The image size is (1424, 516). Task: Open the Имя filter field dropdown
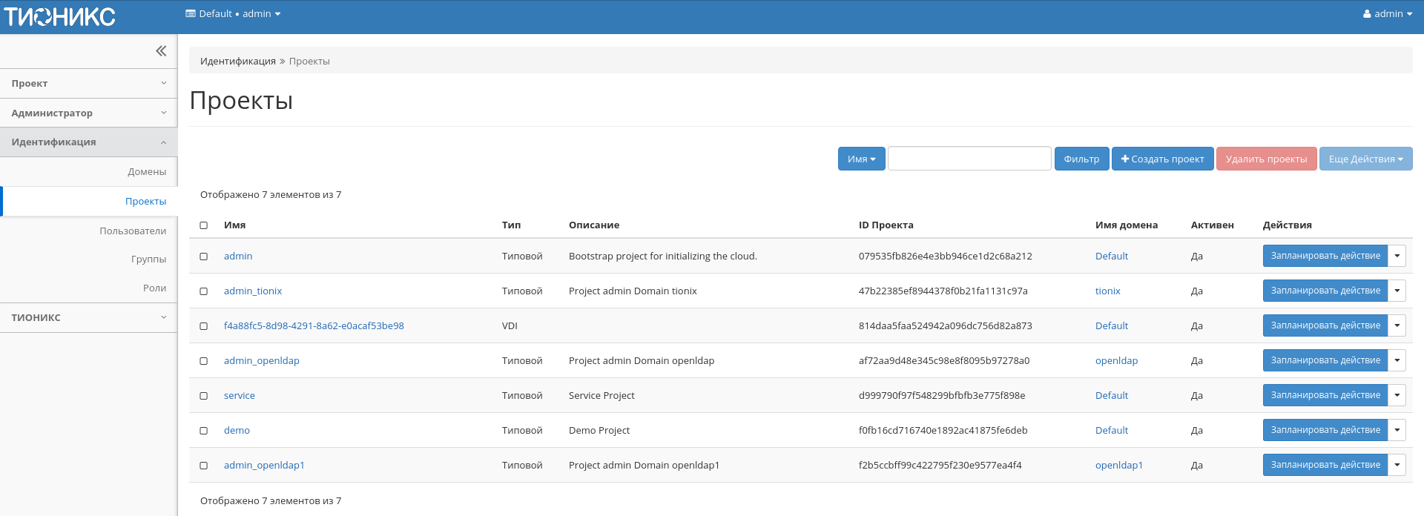click(861, 159)
